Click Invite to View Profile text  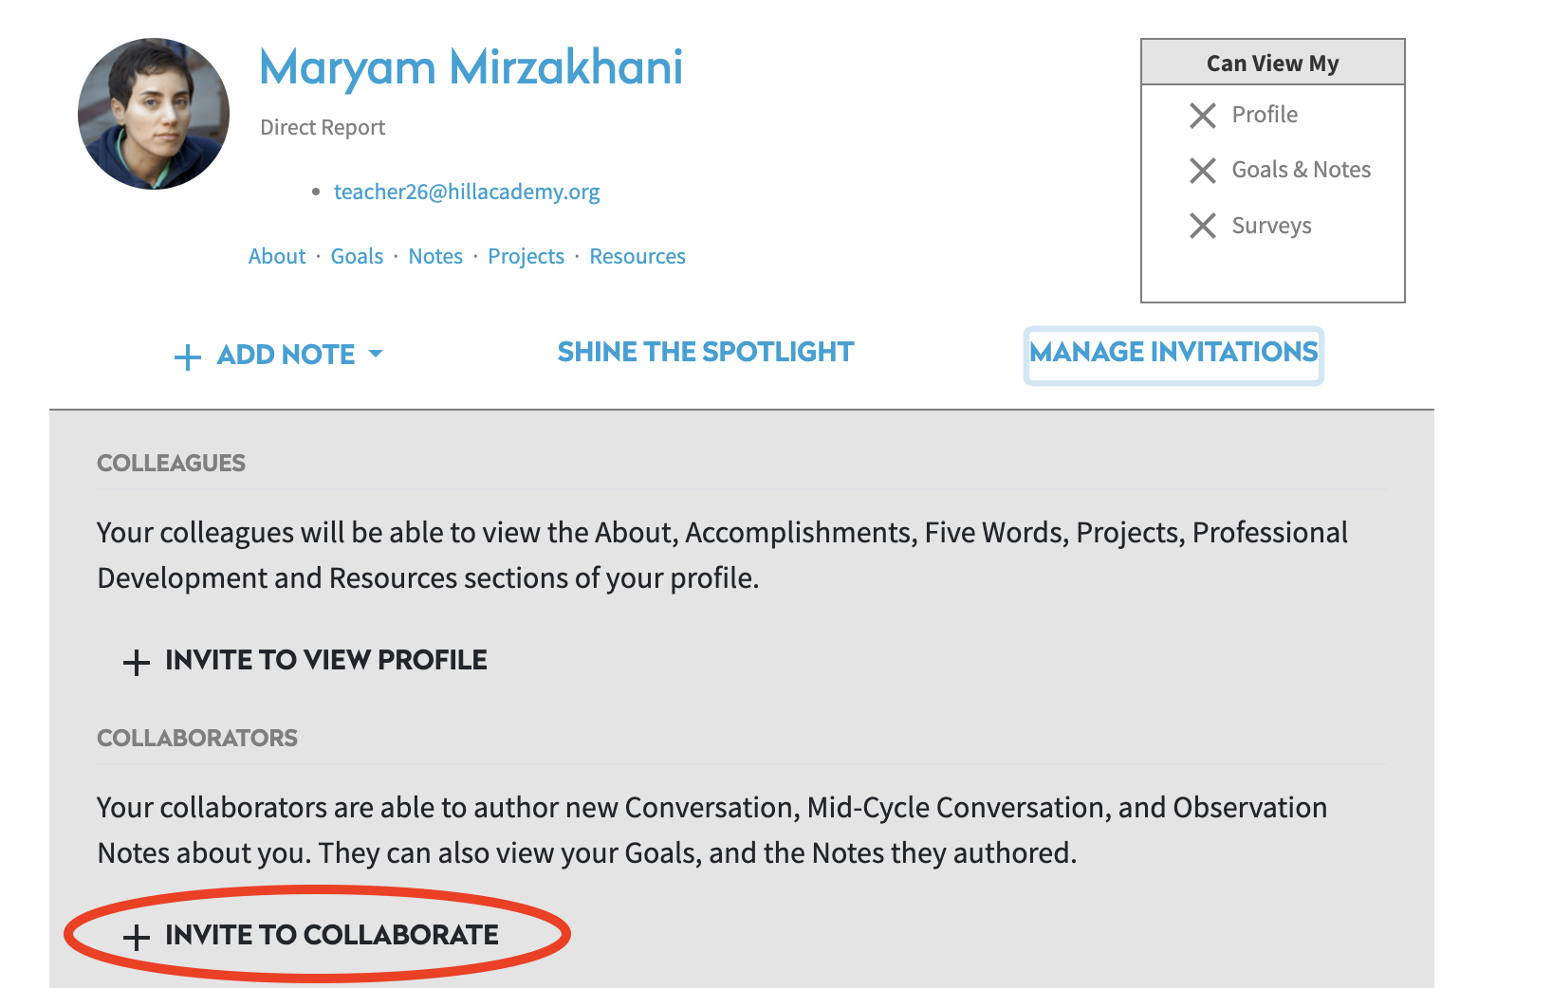click(326, 660)
